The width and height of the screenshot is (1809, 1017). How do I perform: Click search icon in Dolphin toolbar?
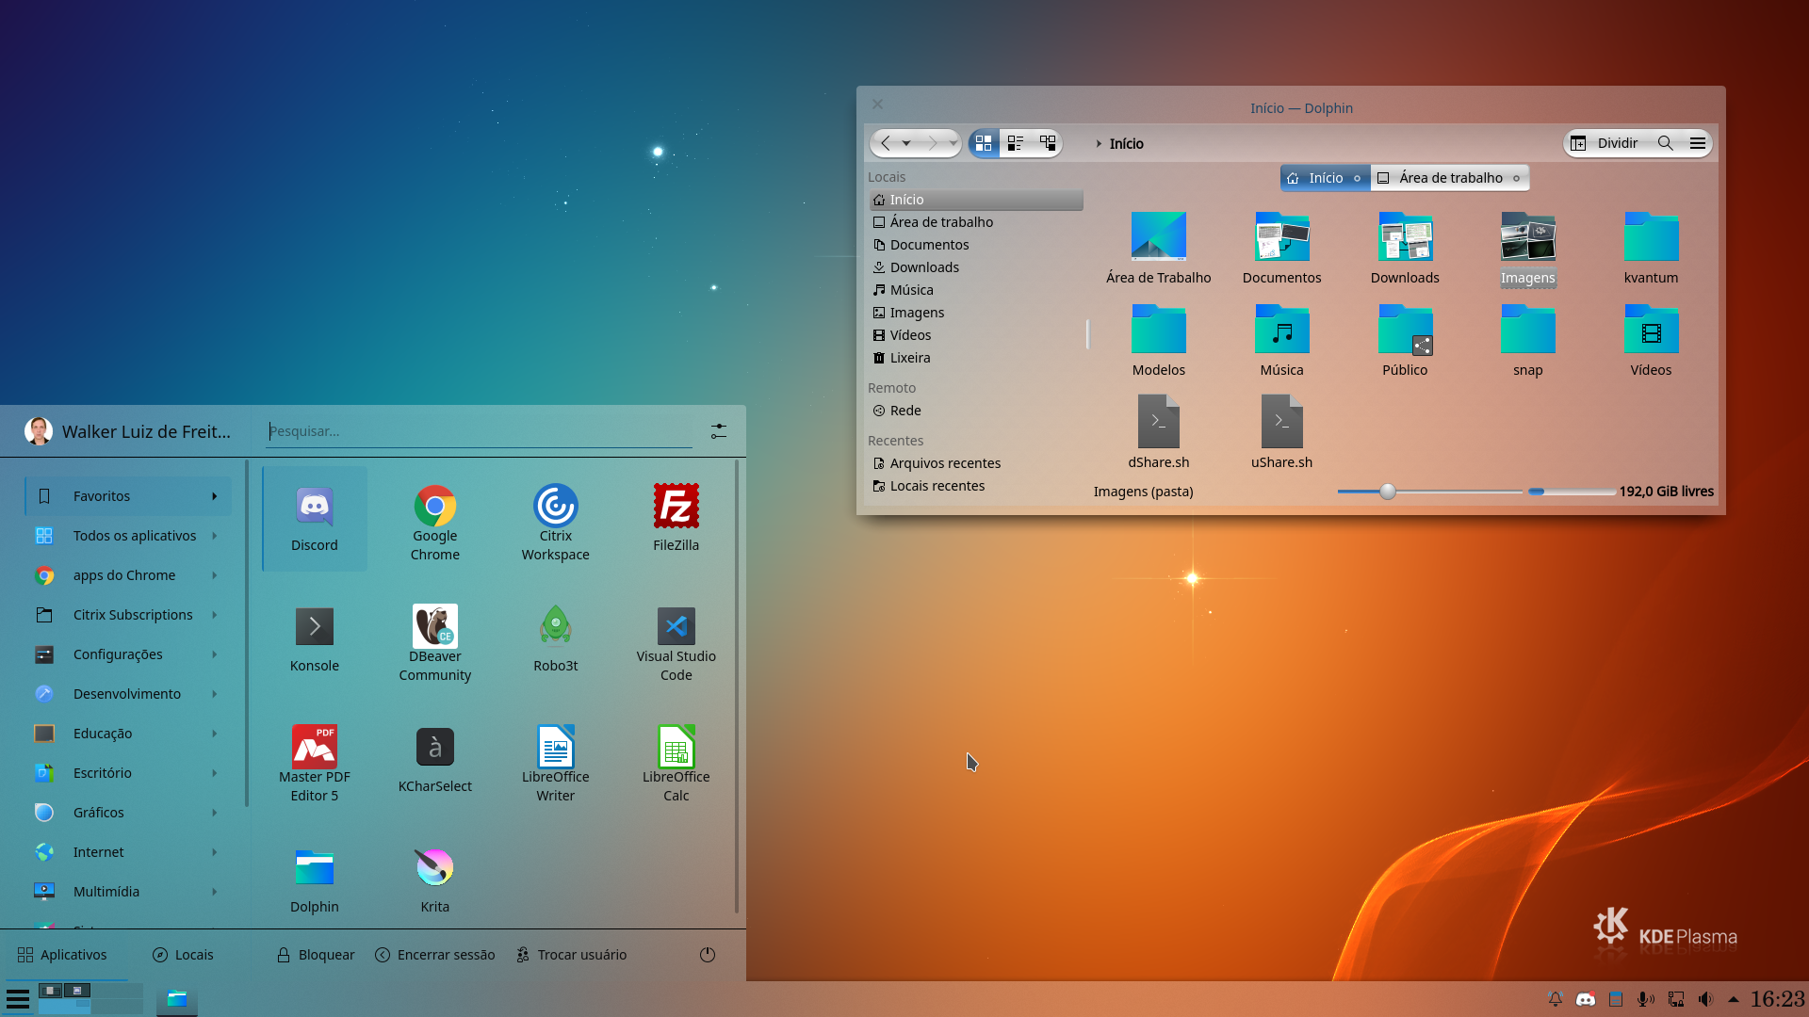coord(1666,143)
